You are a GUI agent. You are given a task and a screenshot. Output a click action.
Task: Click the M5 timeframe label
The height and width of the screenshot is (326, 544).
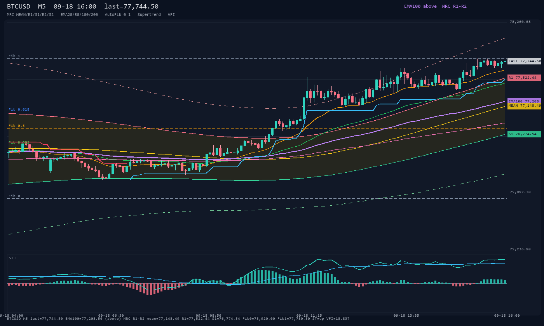pos(42,6)
